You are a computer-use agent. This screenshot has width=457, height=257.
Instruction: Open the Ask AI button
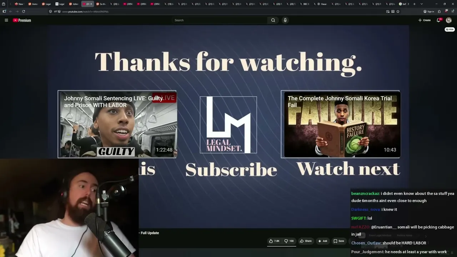(322, 241)
